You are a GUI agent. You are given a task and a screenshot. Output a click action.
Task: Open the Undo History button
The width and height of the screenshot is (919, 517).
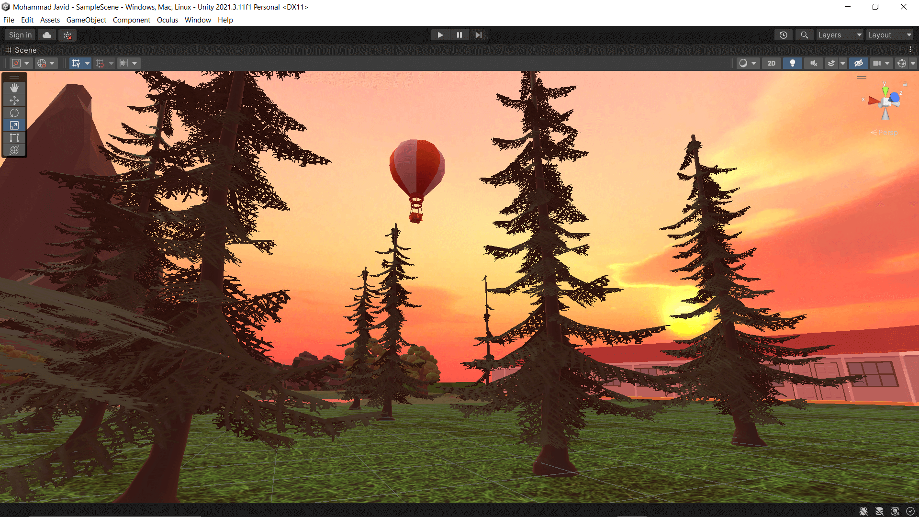[784, 35]
